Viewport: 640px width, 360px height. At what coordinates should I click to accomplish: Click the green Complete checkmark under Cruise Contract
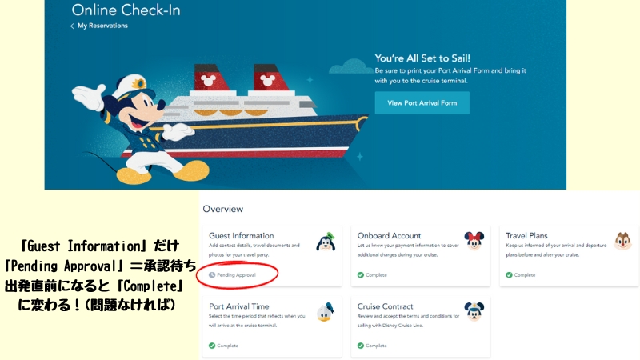(361, 346)
